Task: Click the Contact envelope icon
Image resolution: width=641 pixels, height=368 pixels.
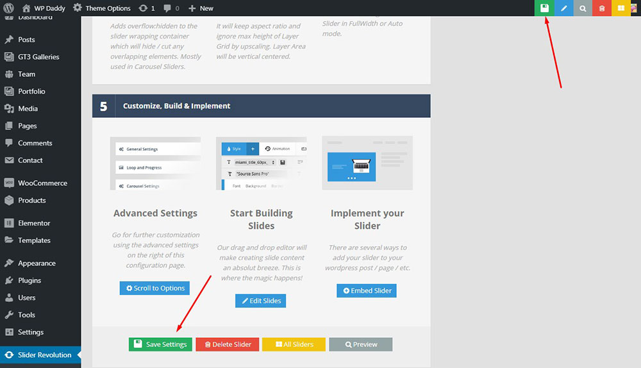Action: pos(9,160)
